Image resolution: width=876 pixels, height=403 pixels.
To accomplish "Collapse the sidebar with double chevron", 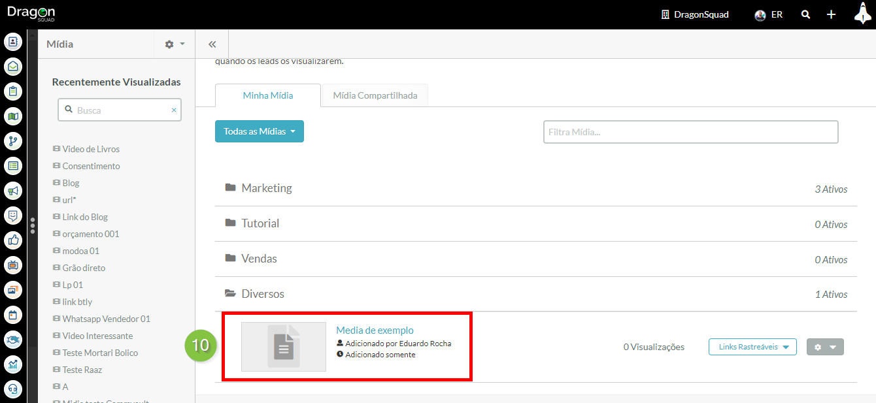I will pos(212,44).
